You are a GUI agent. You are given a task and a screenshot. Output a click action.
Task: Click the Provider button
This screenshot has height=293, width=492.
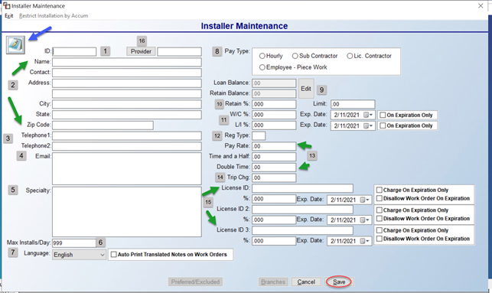coord(141,51)
